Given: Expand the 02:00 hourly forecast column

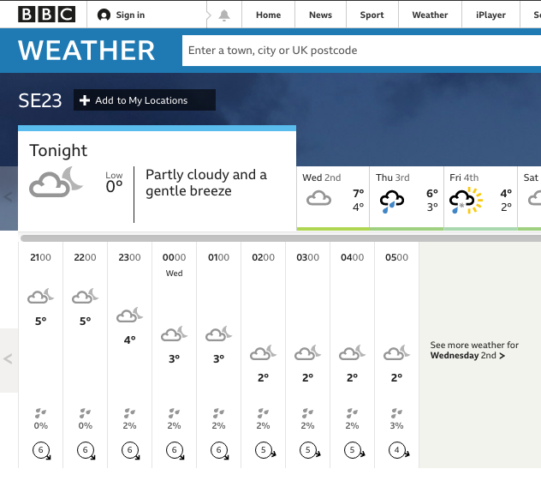Looking at the screenshot, I should [x=263, y=352].
